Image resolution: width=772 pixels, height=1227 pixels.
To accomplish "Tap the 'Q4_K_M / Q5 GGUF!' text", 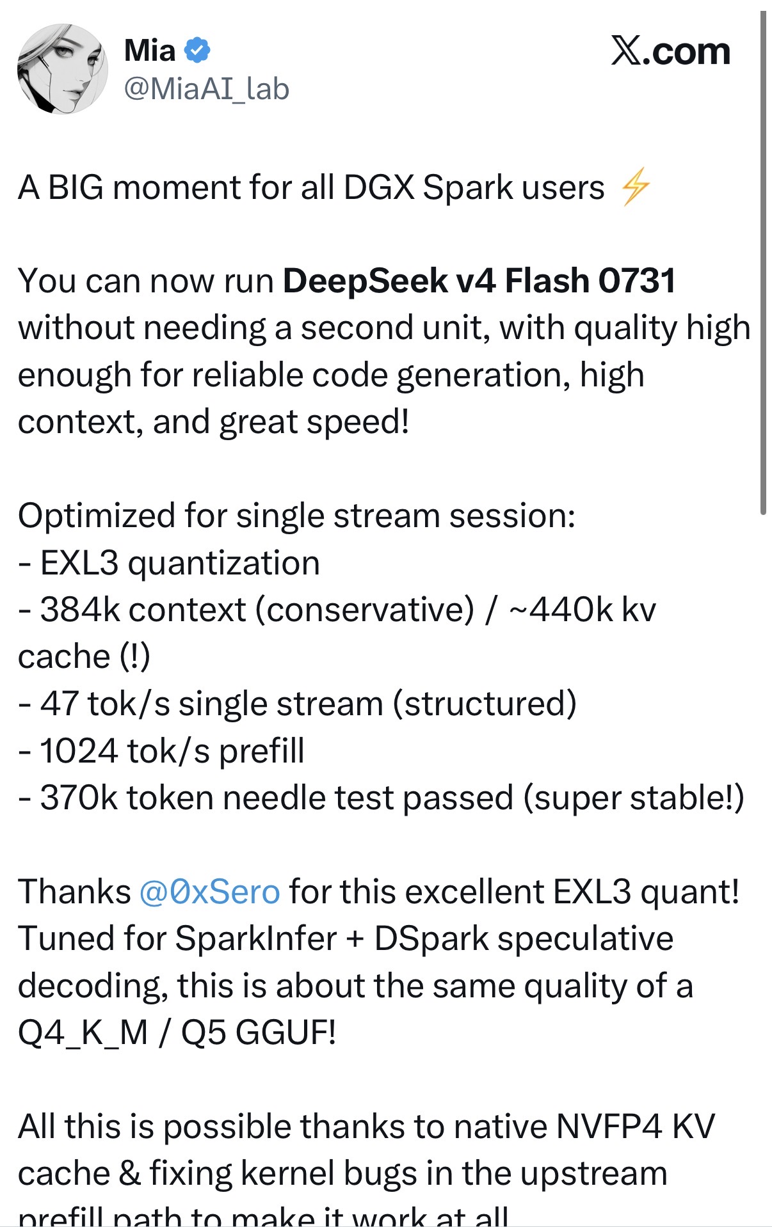I will pos(177,1033).
